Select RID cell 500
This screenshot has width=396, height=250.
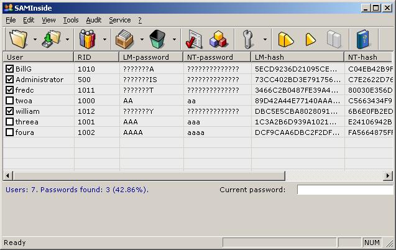[x=84, y=80]
